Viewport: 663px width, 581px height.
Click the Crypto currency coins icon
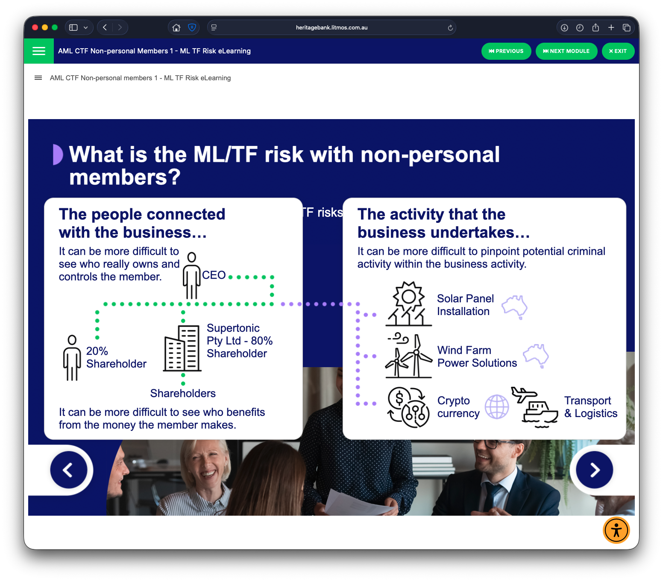click(408, 407)
